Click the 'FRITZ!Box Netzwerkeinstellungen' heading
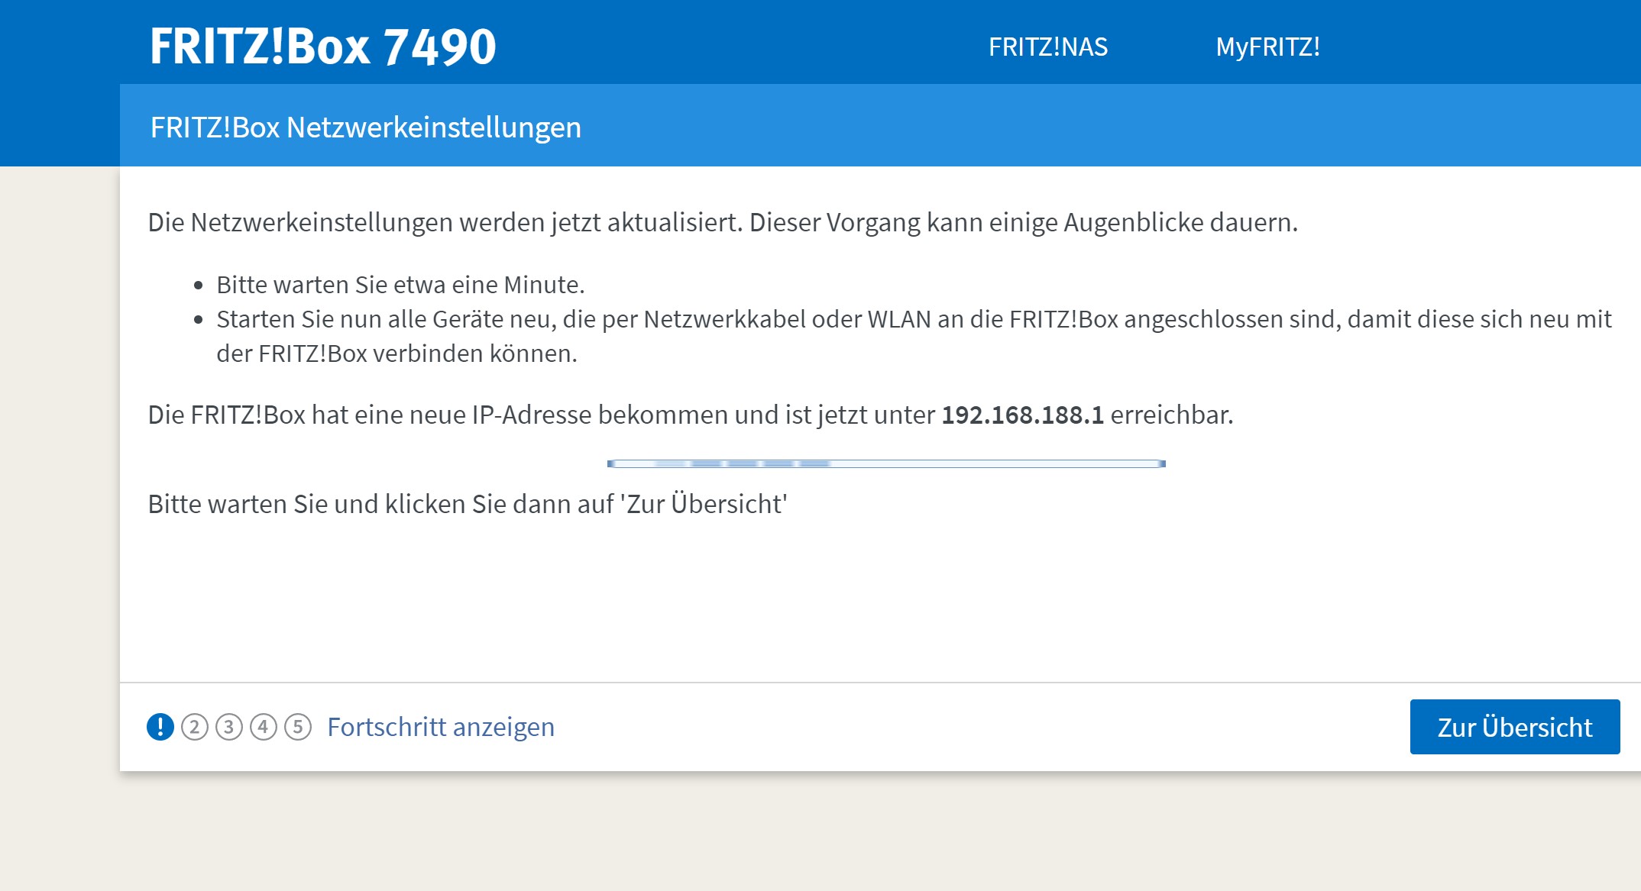This screenshot has height=891, width=1641. pyautogui.click(x=365, y=128)
